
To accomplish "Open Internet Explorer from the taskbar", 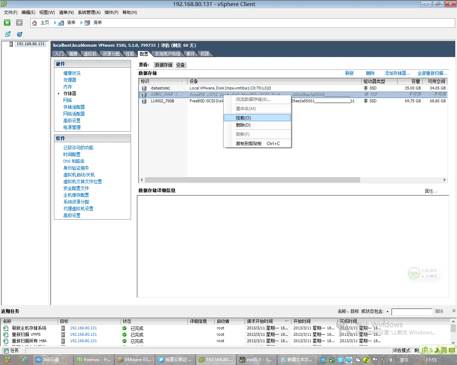I will (25, 360).
